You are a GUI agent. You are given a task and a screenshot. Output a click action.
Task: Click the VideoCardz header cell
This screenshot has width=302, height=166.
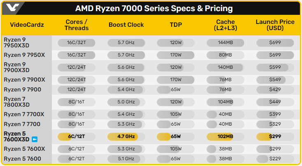click(27, 25)
